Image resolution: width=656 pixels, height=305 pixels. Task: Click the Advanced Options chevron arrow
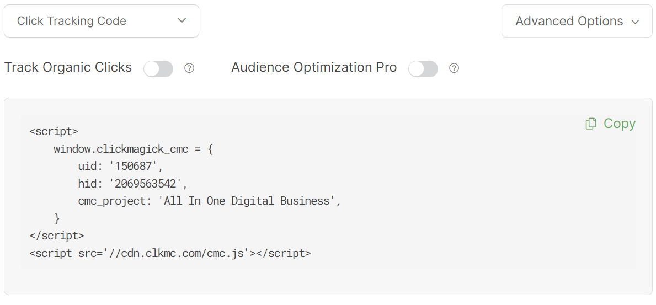635,22
